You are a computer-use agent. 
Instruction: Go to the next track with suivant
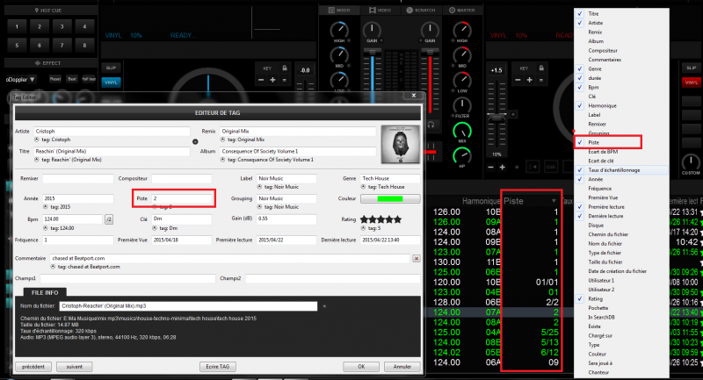(74, 366)
